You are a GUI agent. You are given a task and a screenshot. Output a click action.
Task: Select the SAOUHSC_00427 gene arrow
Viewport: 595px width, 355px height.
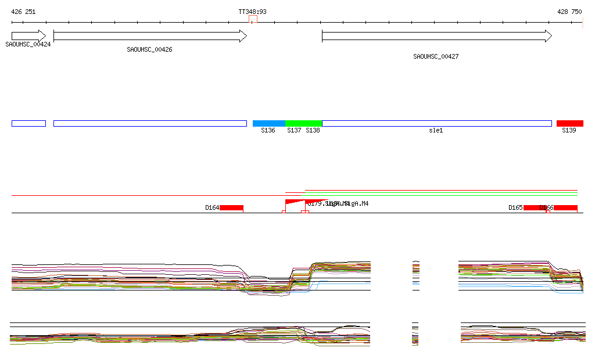click(x=436, y=36)
